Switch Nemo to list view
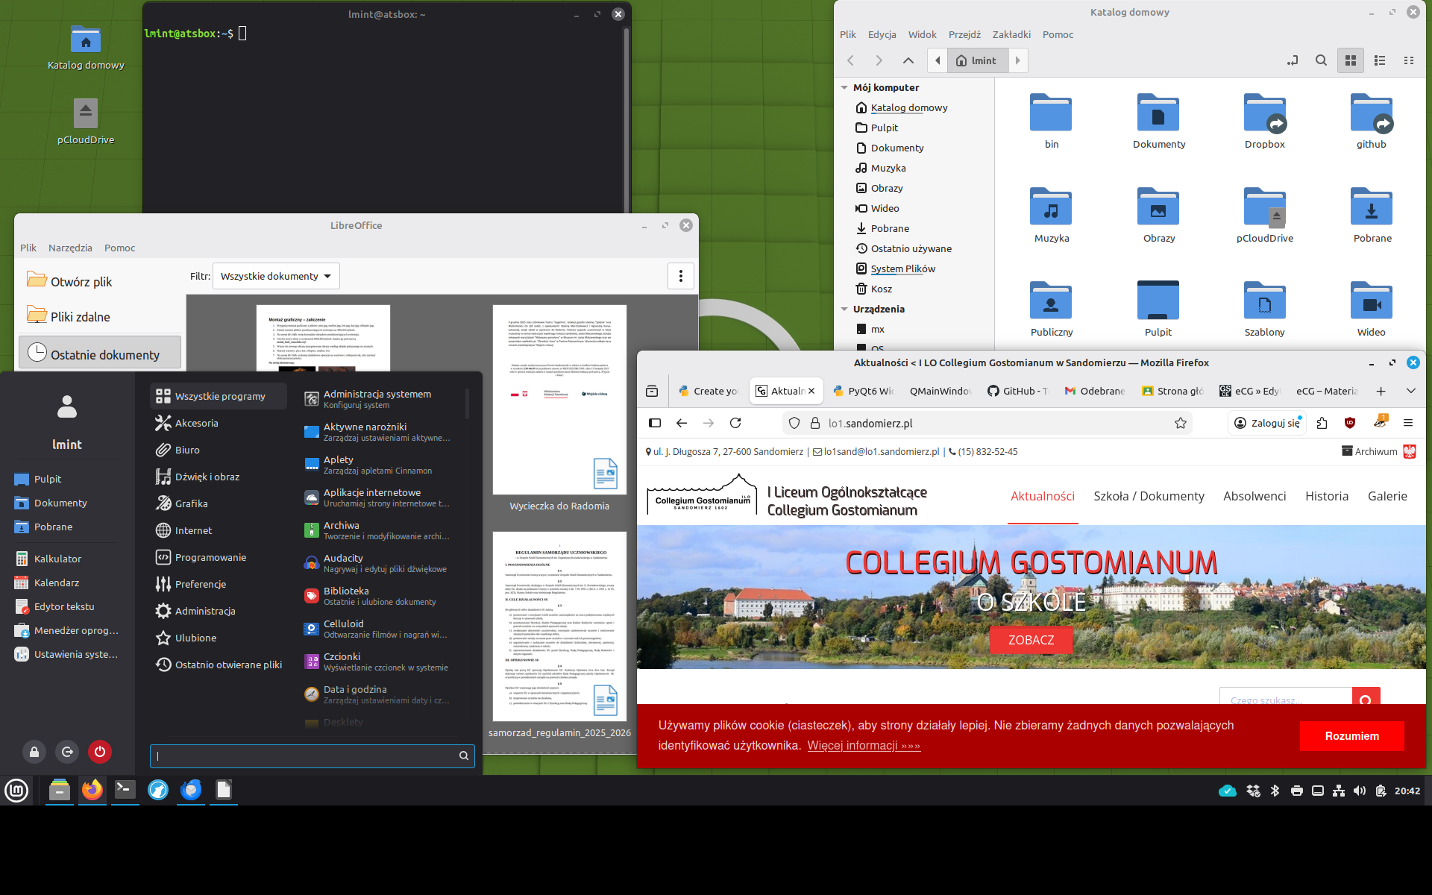 (x=1380, y=60)
